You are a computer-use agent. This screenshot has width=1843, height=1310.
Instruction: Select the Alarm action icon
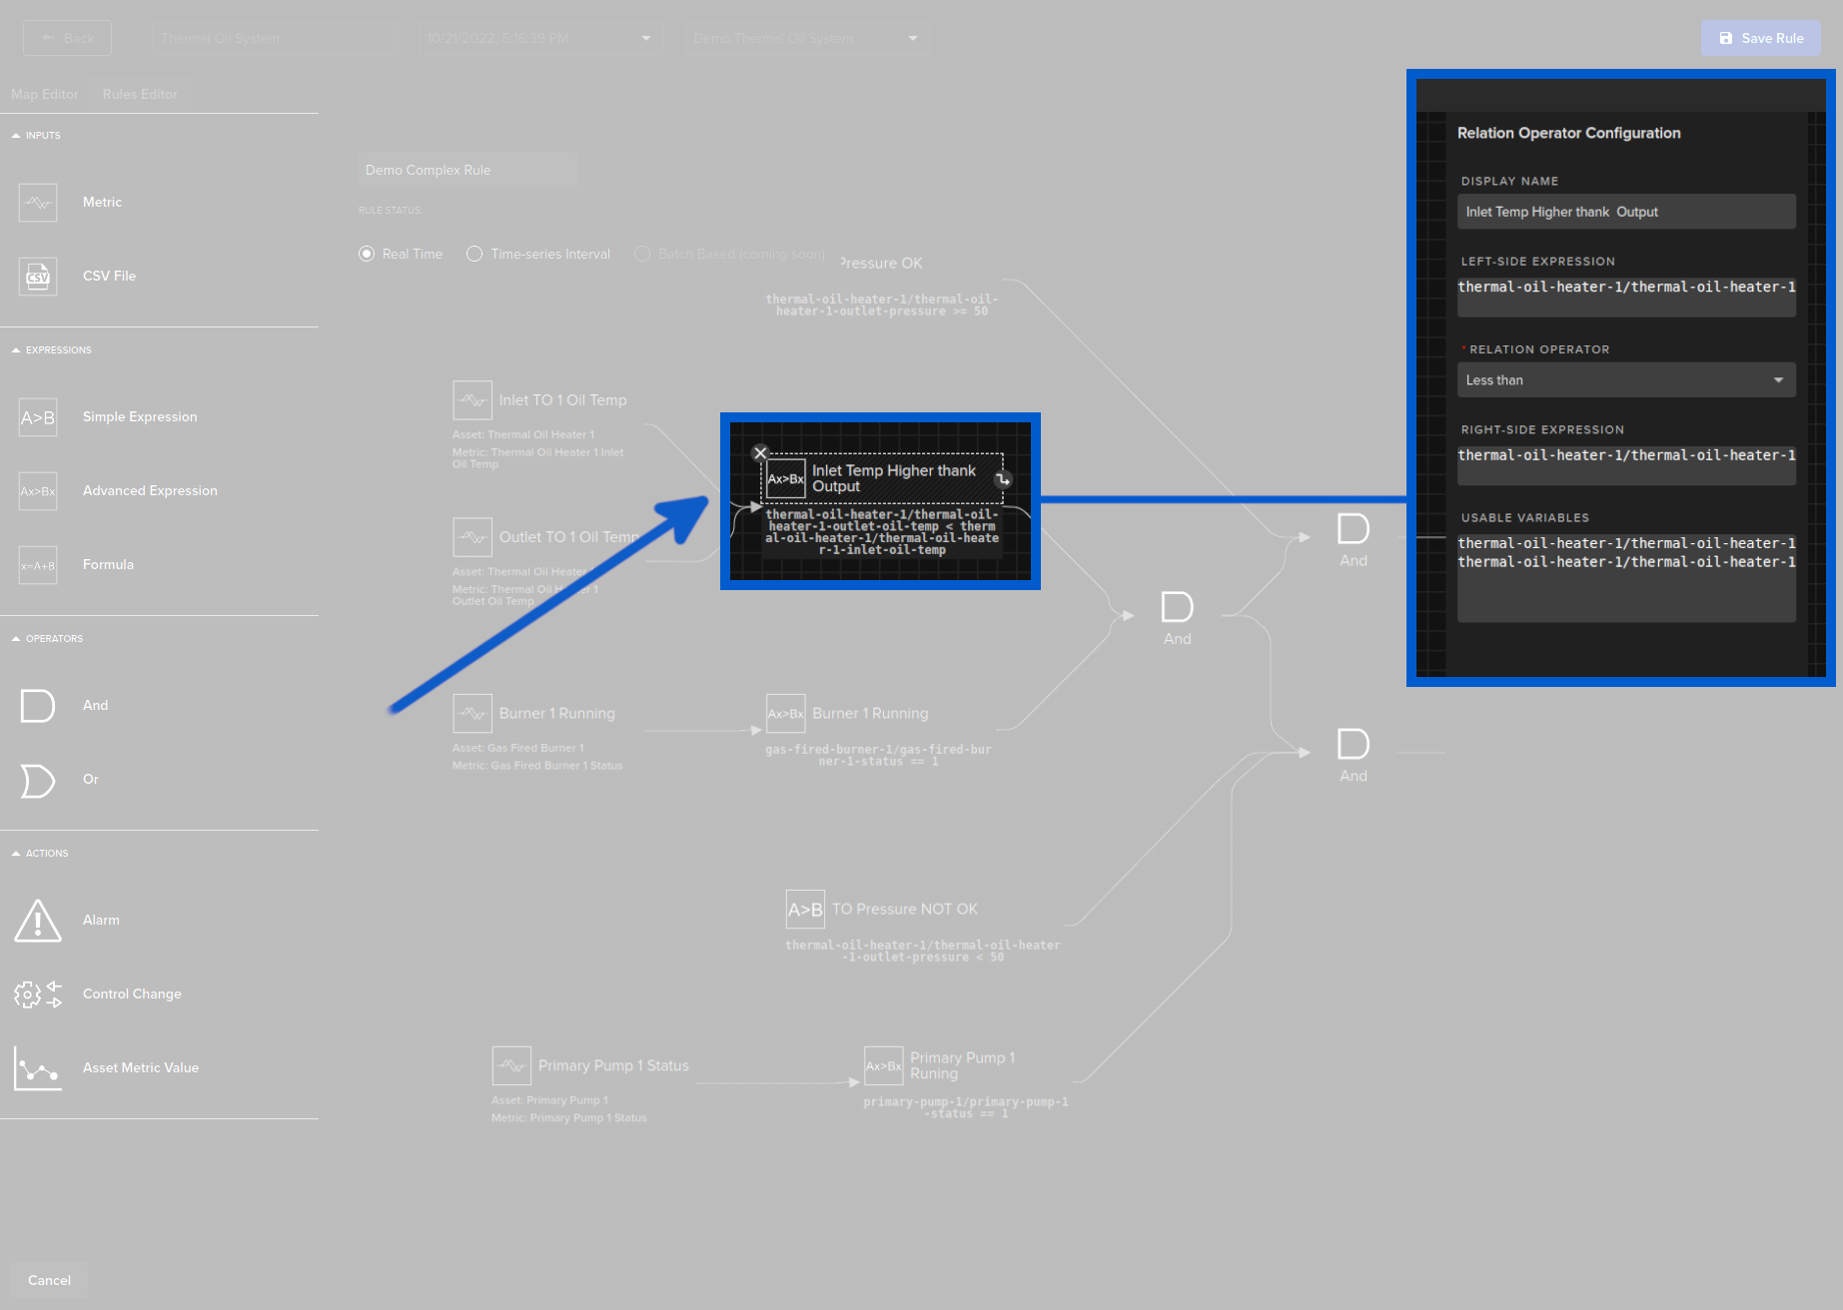37,920
